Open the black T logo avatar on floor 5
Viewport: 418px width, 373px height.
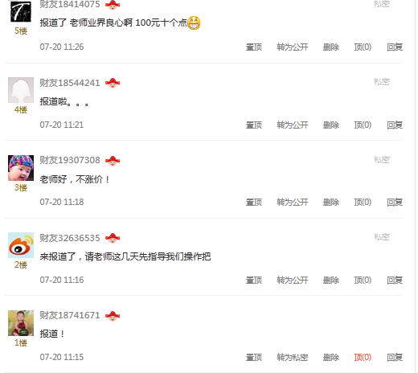click(21, 11)
